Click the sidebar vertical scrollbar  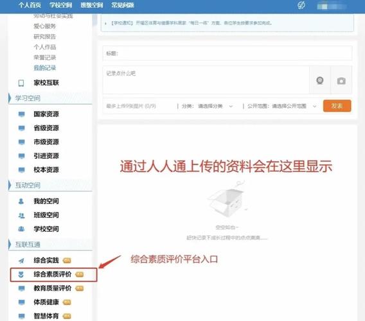[x=94, y=19]
